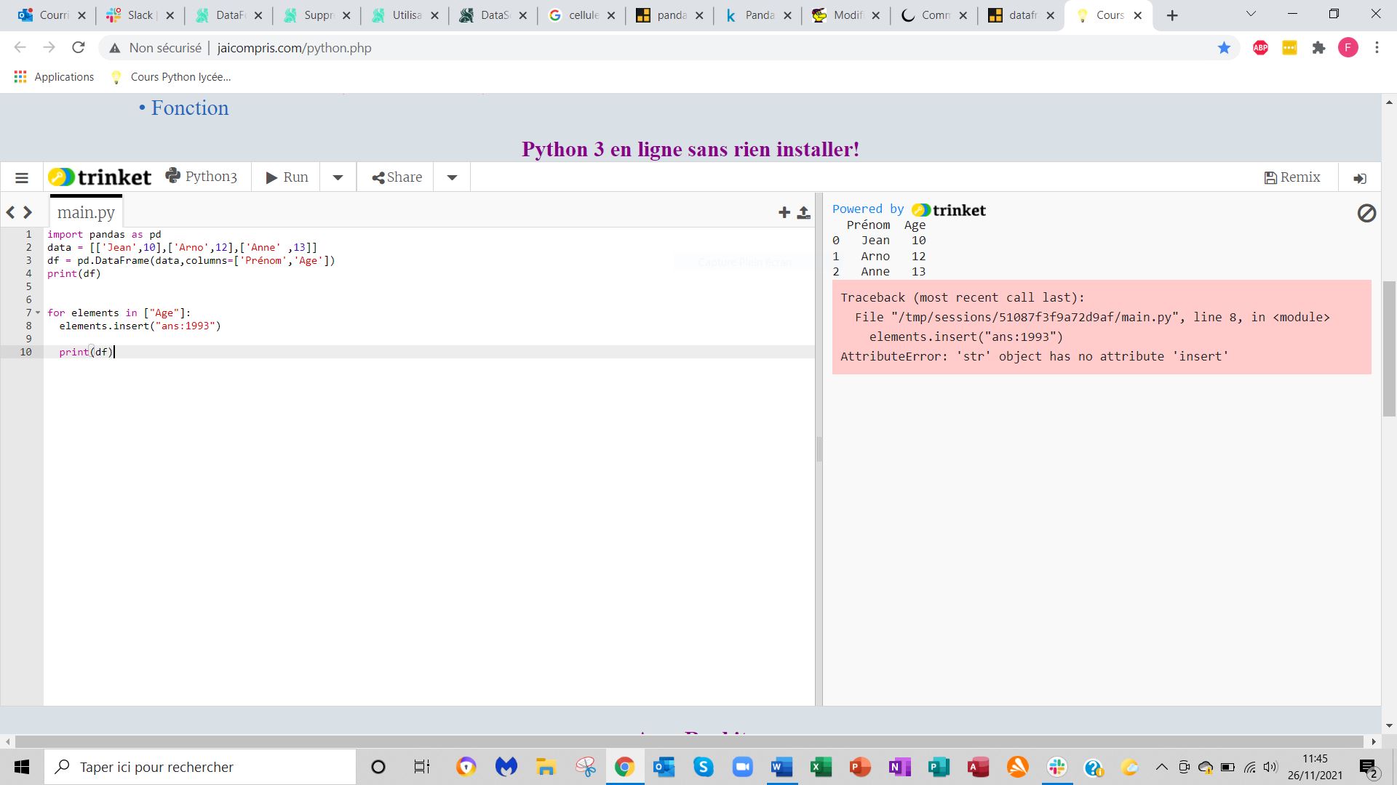1397x785 pixels.
Task: Click the horizontal scrollbar at page bottom
Action: pyautogui.click(x=689, y=741)
